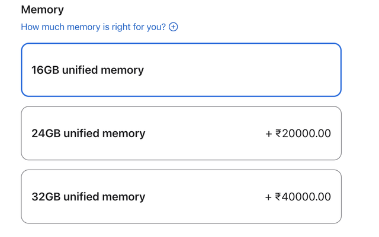The image size is (379, 237).
Task: Click the '32GB unified memory' text
Action: coord(88,196)
